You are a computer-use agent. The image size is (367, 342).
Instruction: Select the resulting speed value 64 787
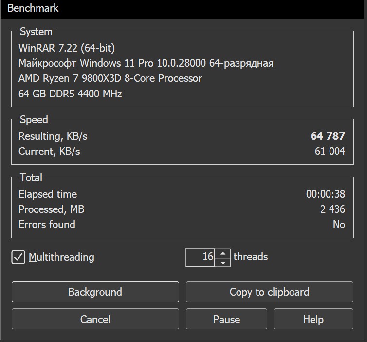click(x=328, y=136)
